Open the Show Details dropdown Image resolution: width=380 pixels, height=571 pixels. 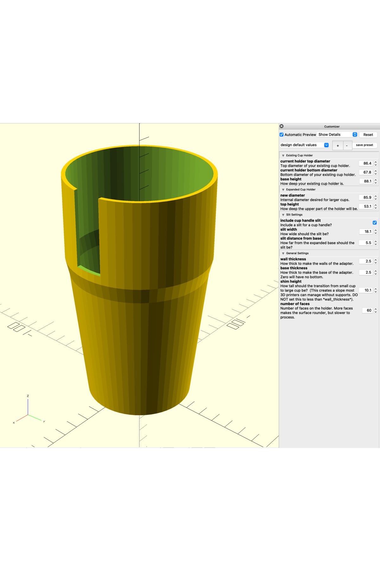[x=338, y=135]
